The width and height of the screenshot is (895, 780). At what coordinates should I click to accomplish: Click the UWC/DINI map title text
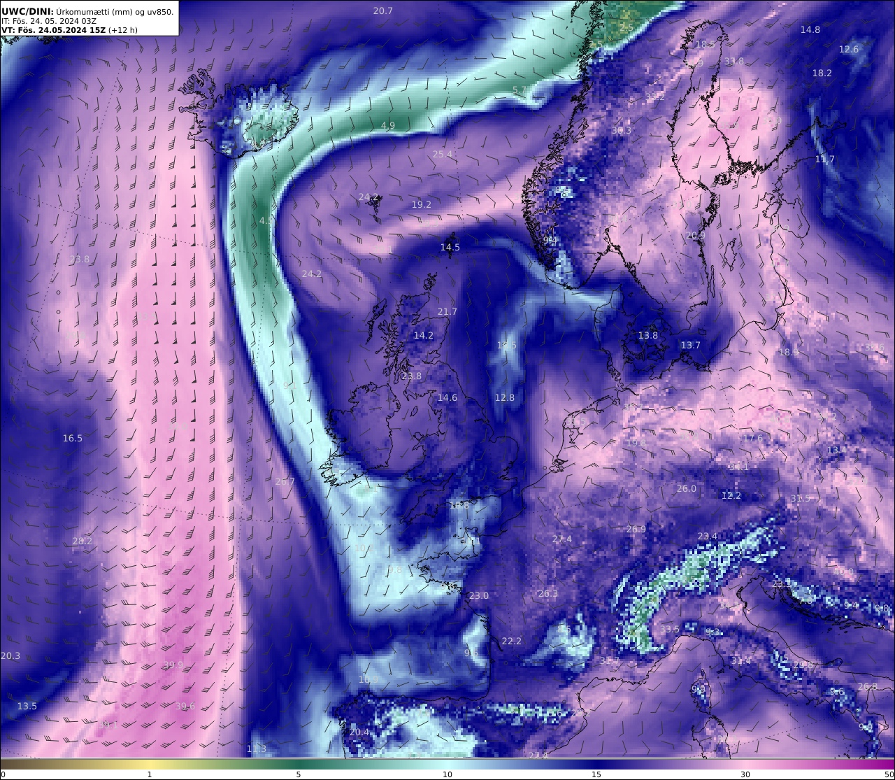tap(87, 10)
